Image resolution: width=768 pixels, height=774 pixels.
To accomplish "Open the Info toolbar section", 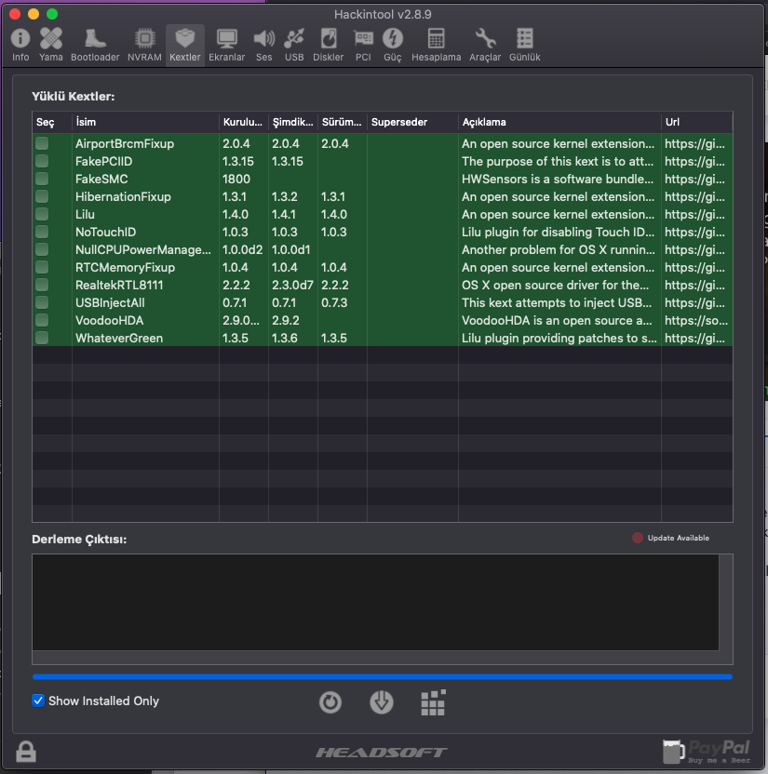I will coord(20,44).
